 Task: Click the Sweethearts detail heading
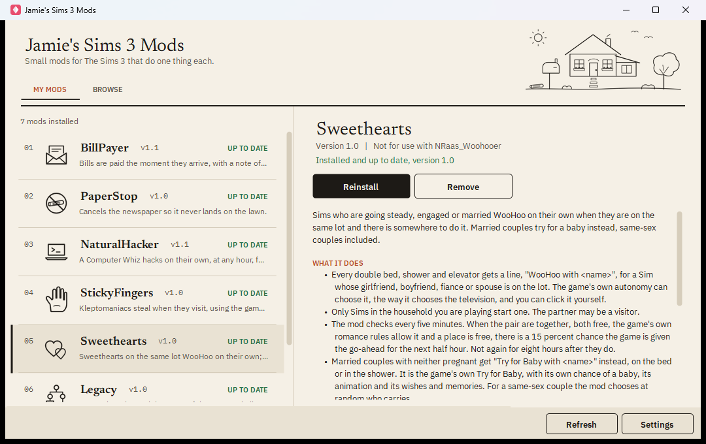[364, 129]
